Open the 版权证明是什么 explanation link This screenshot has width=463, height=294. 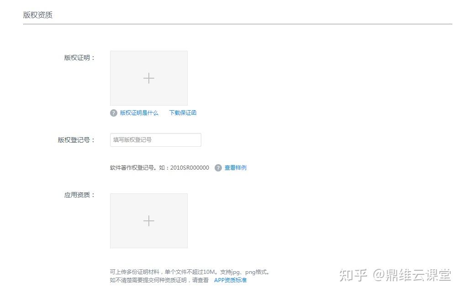pyautogui.click(x=138, y=112)
